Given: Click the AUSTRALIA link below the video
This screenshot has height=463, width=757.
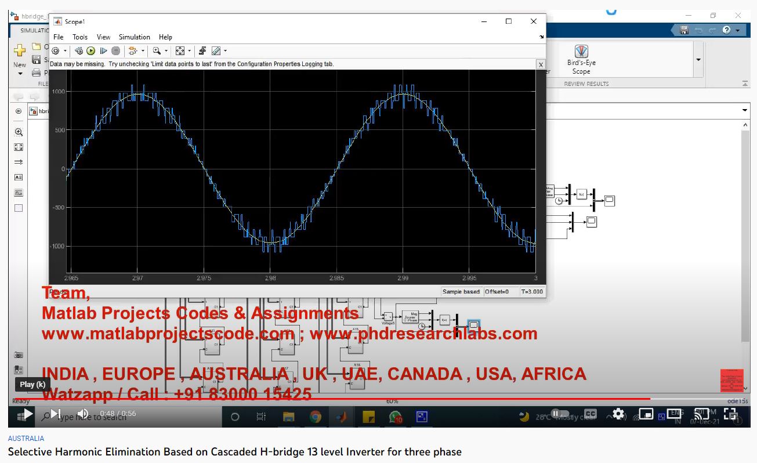Looking at the screenshot, I should pyautogui.click(x=26, y=439).
